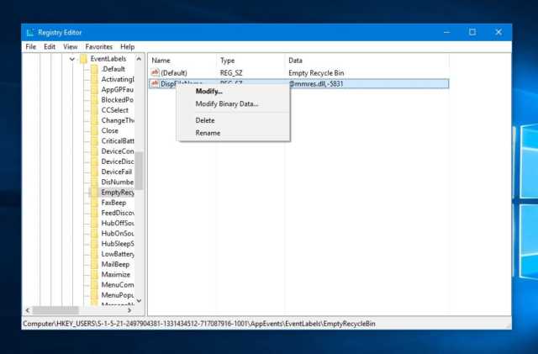Close the Registry Editor window
Screen dimensions: 538x354
click(x=498, y=32)
